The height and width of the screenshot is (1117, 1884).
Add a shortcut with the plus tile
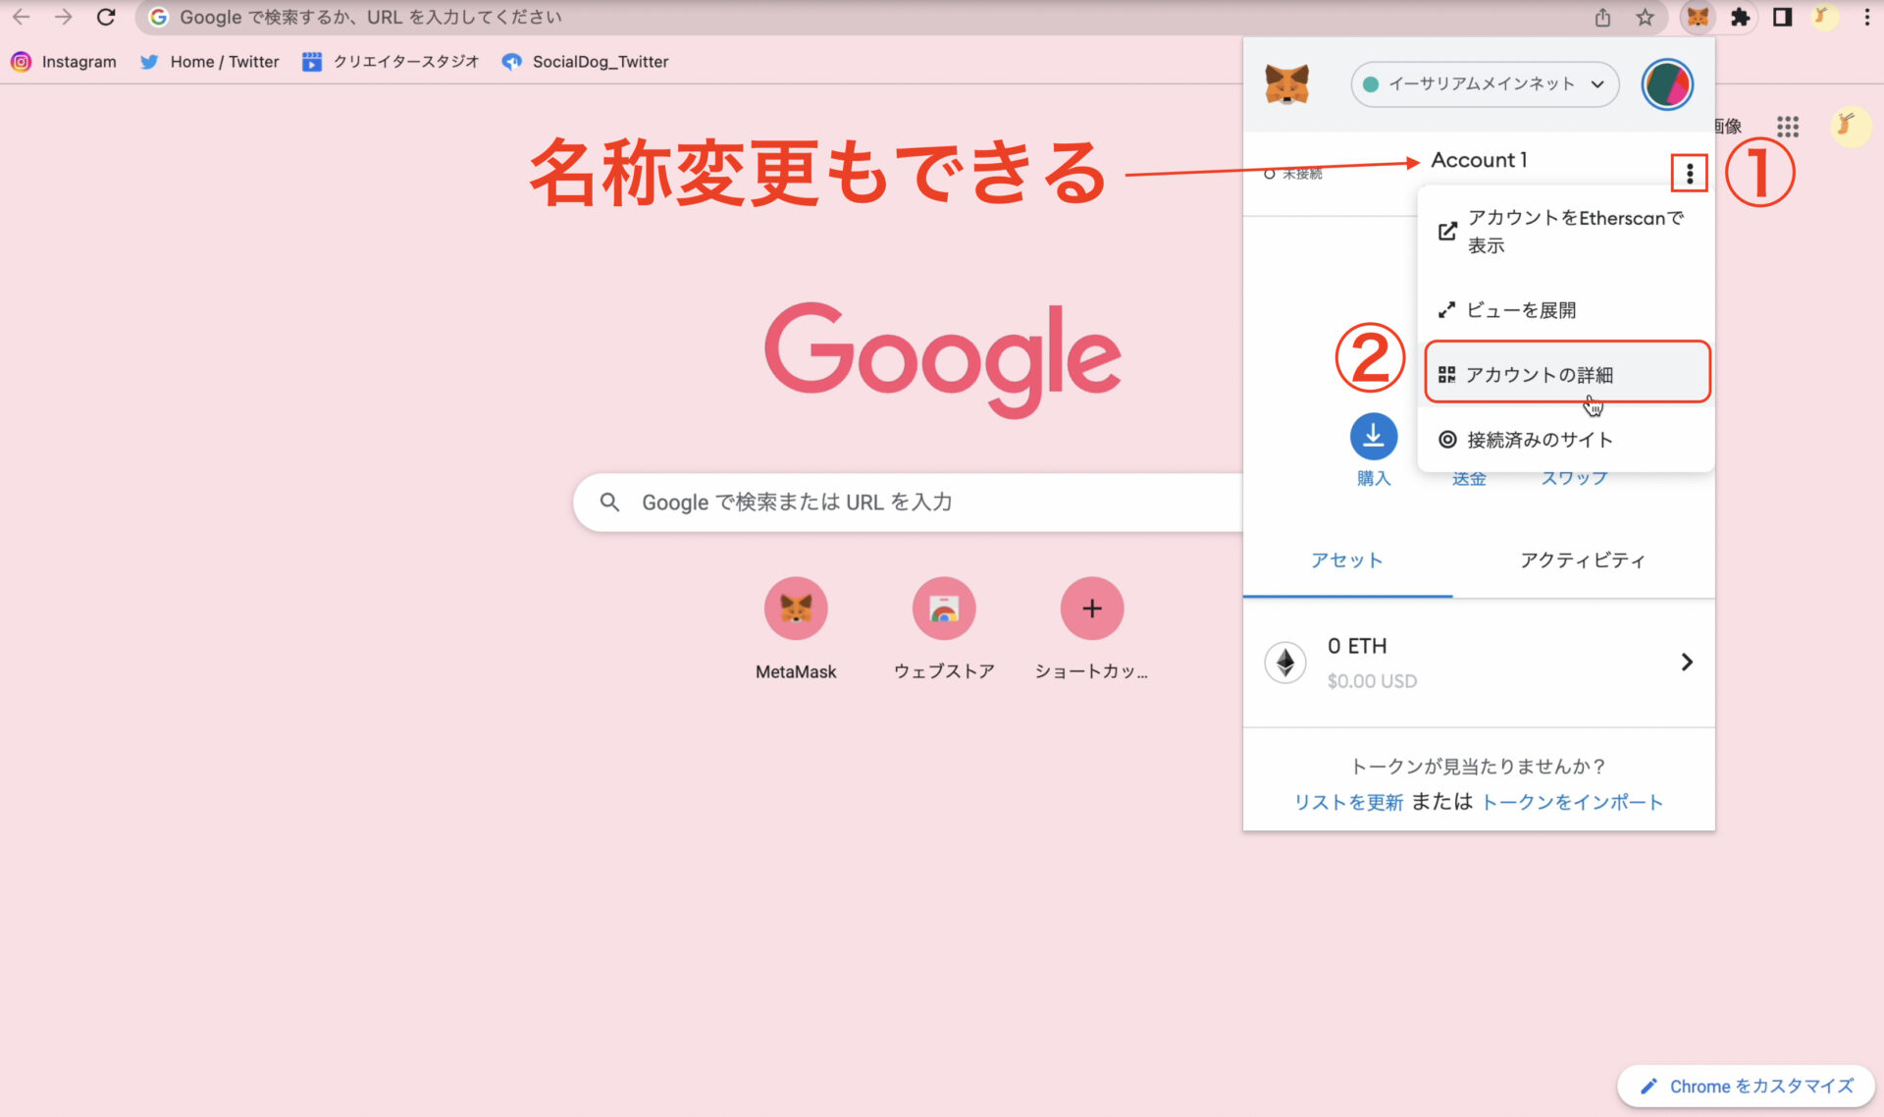click(1091, 628)
